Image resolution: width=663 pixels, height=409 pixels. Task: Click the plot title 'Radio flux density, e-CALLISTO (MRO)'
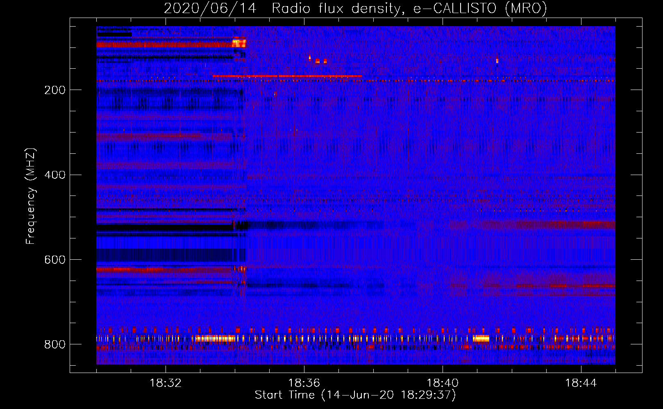(409, 8)
